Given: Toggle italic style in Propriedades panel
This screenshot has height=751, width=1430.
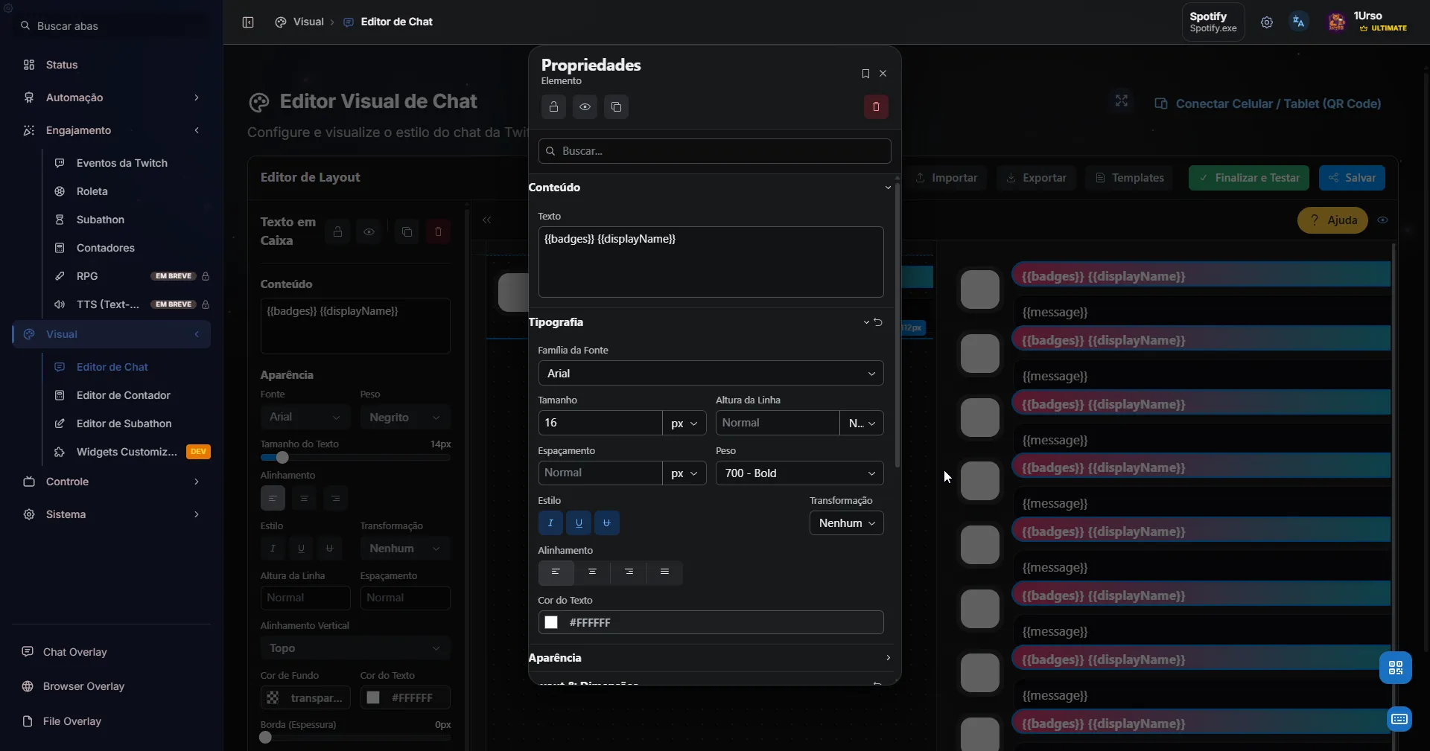Looking at the screenshot, I should tap(550, 523).
